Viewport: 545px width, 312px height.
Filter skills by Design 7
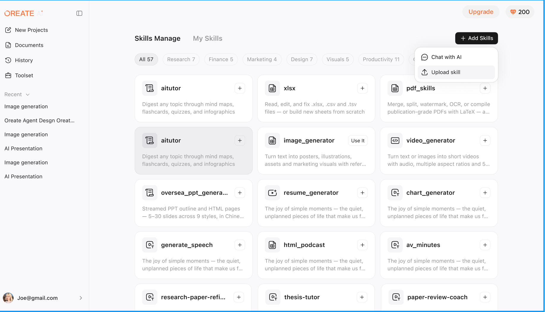302,59
